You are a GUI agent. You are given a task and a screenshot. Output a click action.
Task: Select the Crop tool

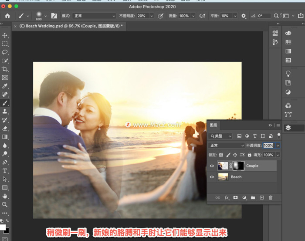(5, 69)
